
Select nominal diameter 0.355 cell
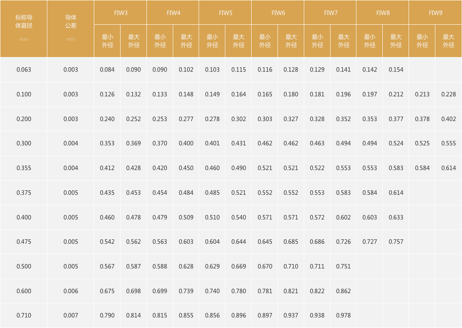click(x=23, y=168)
